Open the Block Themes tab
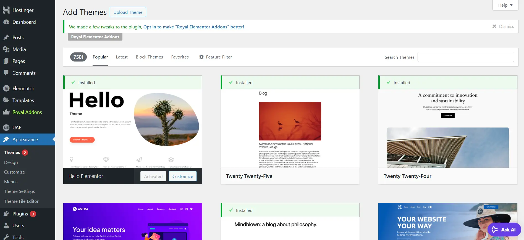This screenshot has width=524, height=240. click(149, 57)
